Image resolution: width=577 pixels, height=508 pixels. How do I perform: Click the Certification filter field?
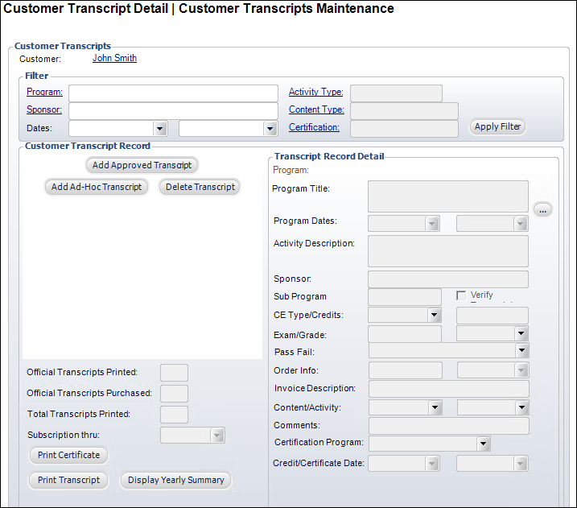click(405, 129)
